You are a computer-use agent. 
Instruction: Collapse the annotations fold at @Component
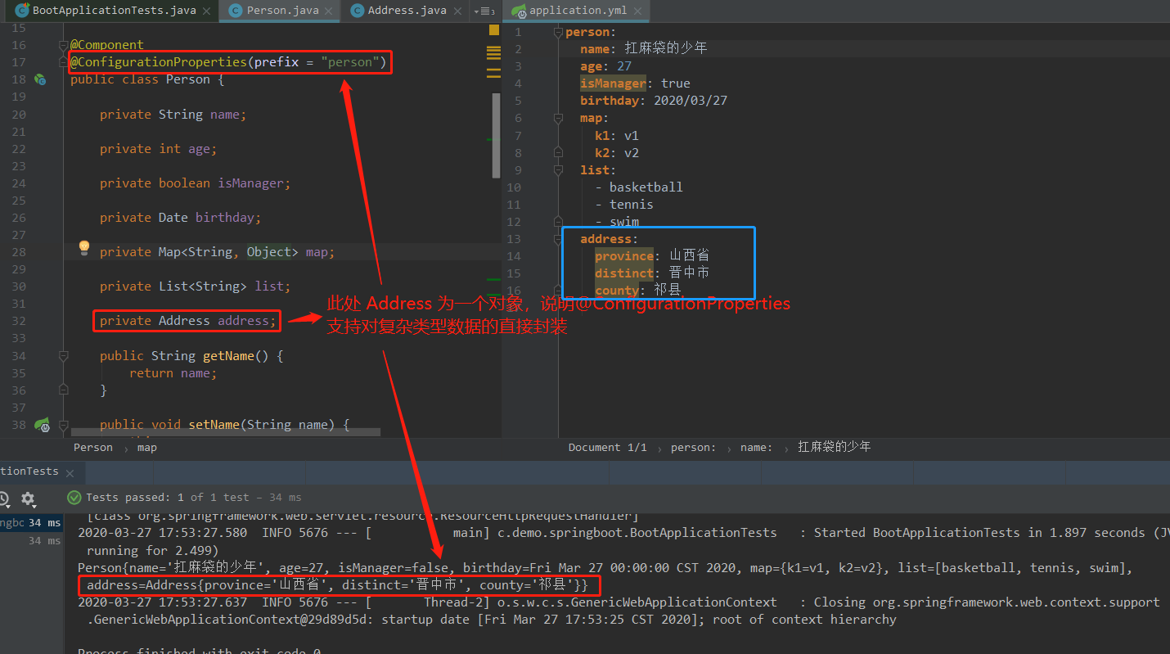(x=62, y=45)
